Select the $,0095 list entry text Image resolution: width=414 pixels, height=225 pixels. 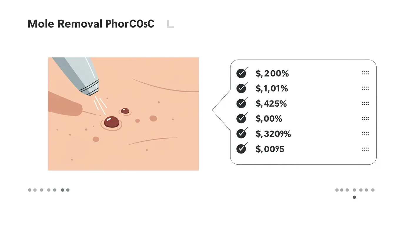(270, 149)
